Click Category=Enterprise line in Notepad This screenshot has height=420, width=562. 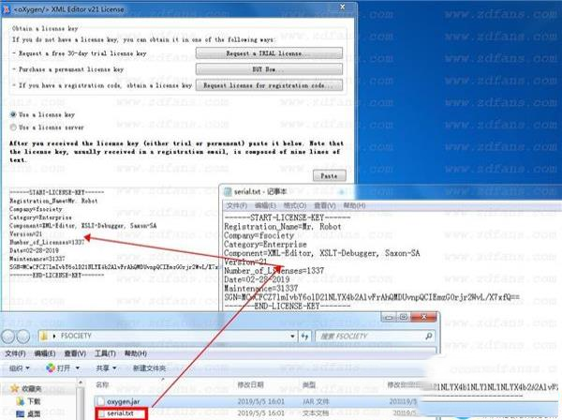(265, 245)
